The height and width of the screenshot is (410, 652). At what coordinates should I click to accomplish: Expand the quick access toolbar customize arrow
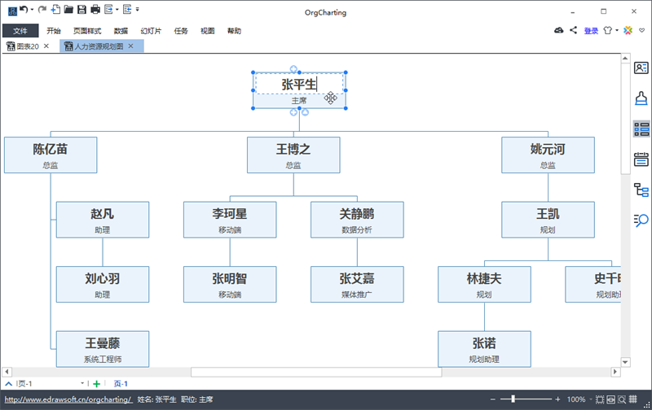click(x=137, y=10)
